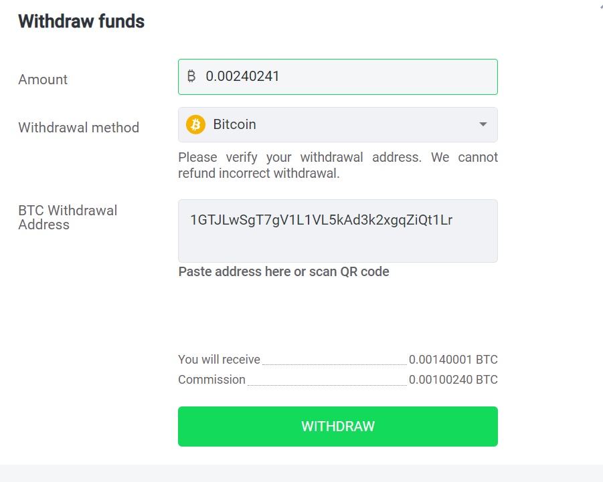Focus the Amount input showing 0.00240241
The image size is (603, 482).
coord(338,77)
